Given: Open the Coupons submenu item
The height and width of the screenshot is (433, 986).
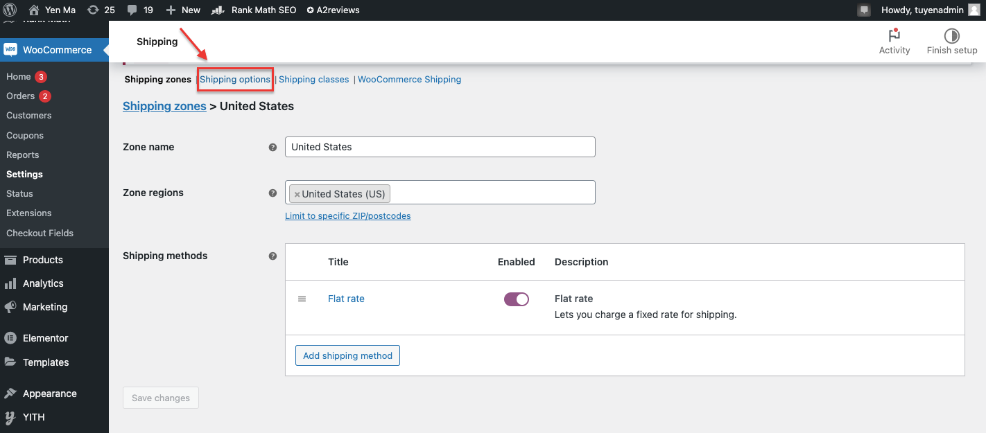Looking at the screenshot, I should coord(25,135).
